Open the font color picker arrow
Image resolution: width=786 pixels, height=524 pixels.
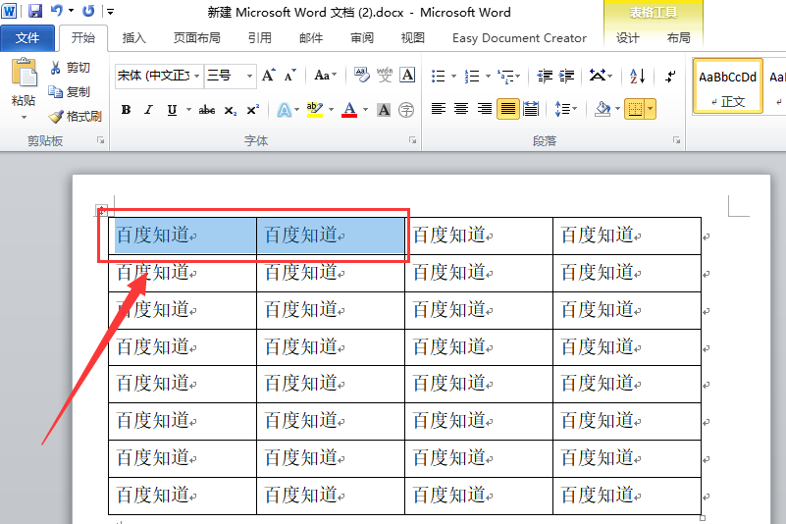pyautogui.click(x=365, y=110)
